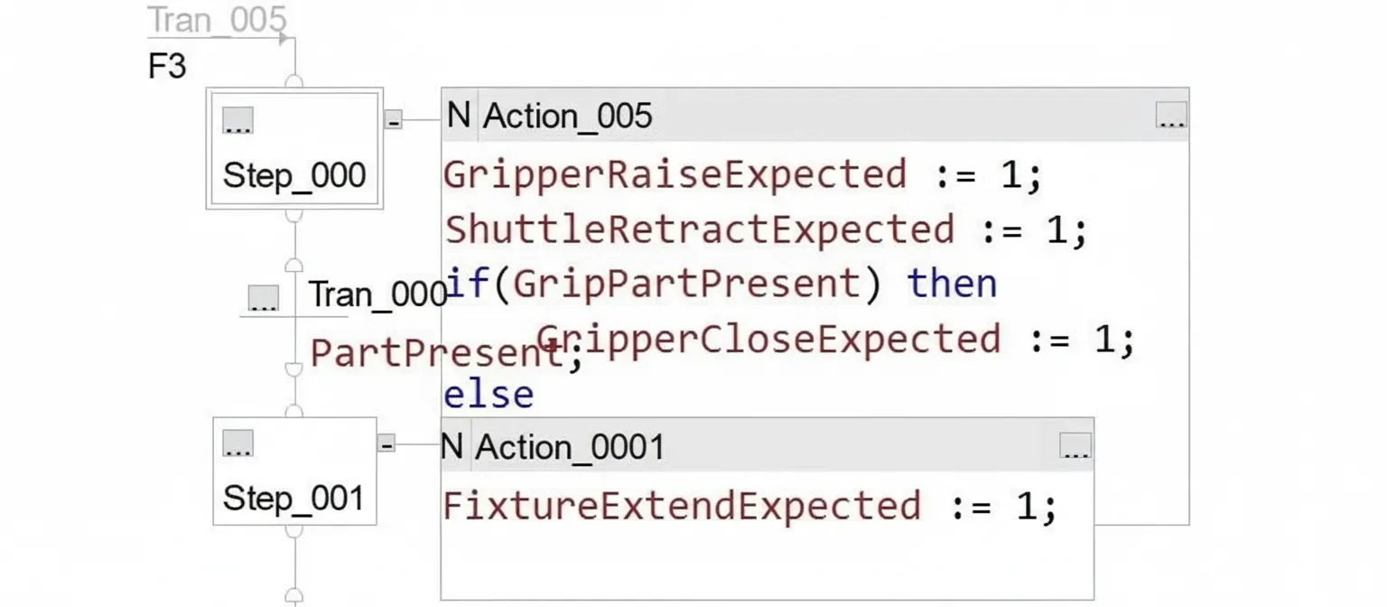Click the grayed Tran_005 label
The height and width of the screenshot is (607, 1387).
(x=217, y=19)
